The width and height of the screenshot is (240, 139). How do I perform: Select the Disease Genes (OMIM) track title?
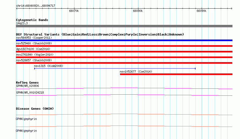(x=35, y=109)
